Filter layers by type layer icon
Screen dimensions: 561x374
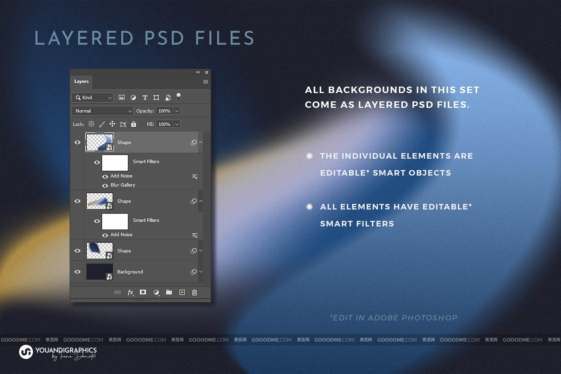click(x=145, y=97)
